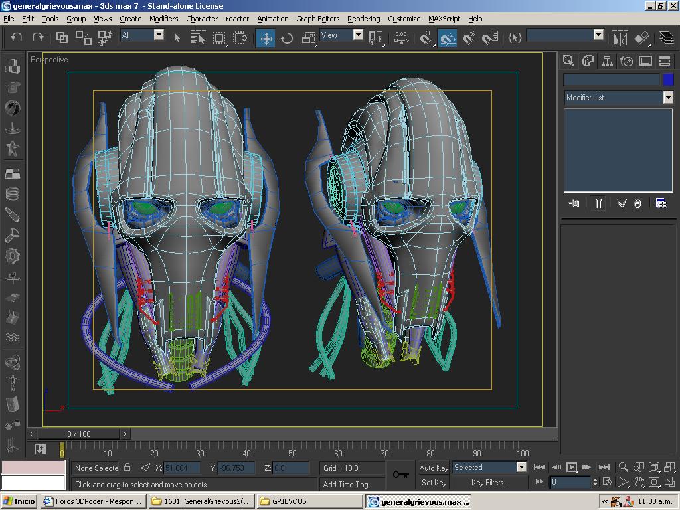Screen dimensions: 680x510
Task: Switch to the Motion panel tab
Action: click(626, 62)
